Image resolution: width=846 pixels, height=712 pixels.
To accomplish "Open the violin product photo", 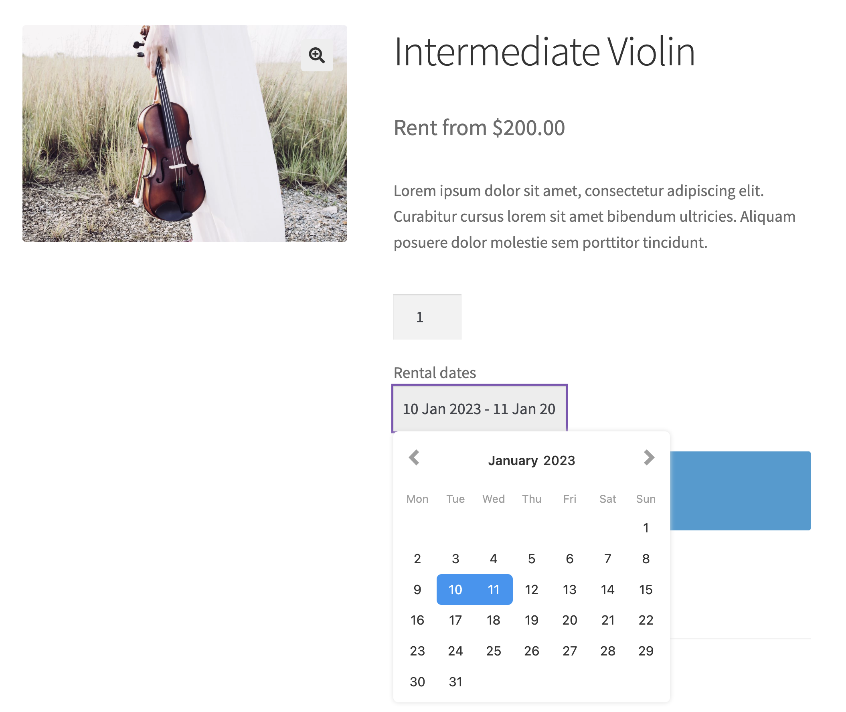I will coord(184,133).
